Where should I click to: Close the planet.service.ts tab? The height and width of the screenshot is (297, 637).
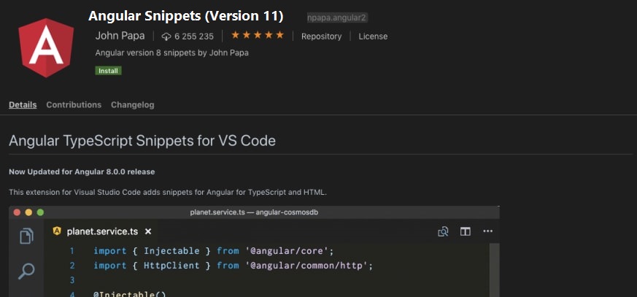pos(148,231)
